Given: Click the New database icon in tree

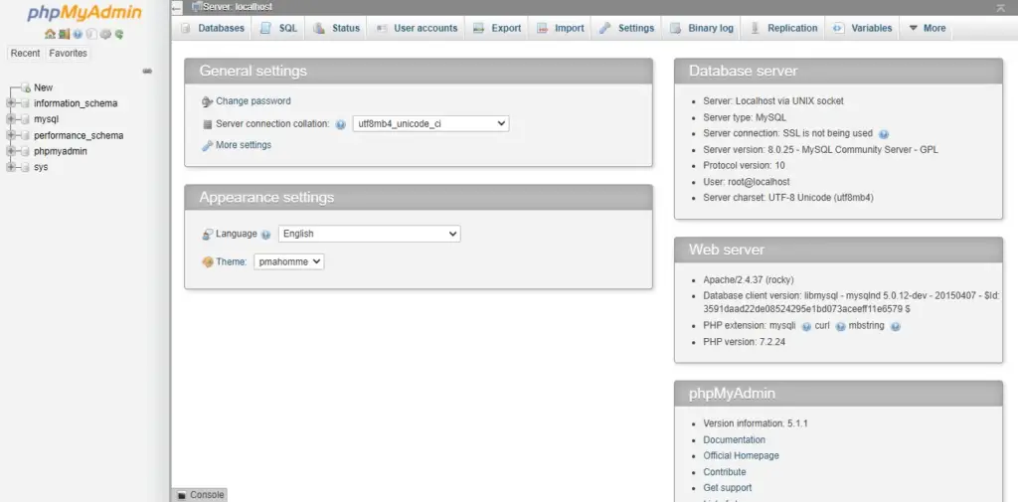Looking at the screenshot, I should pyautogui.click(x=26, y=87).
